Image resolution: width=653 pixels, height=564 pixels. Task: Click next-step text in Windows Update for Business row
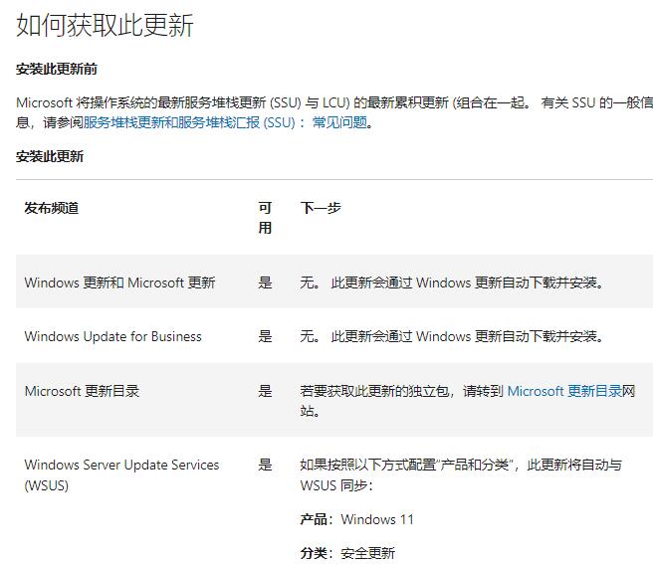[452, 336]
